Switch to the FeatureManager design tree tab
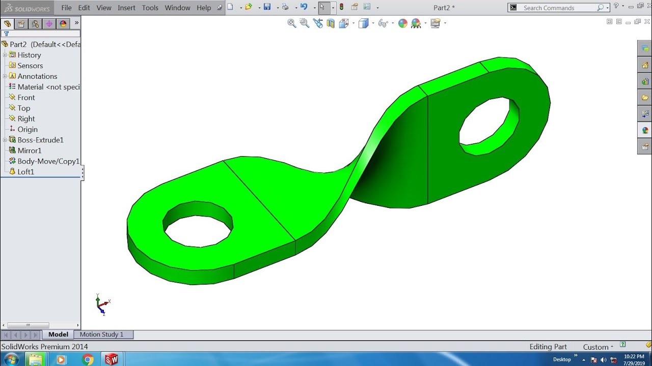Image resolution: width=652 pixels, height=366 pixels. 7,24
